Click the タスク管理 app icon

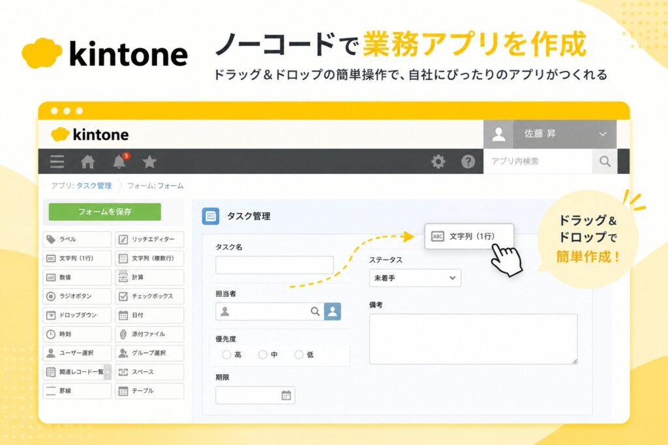click(211, 216)
